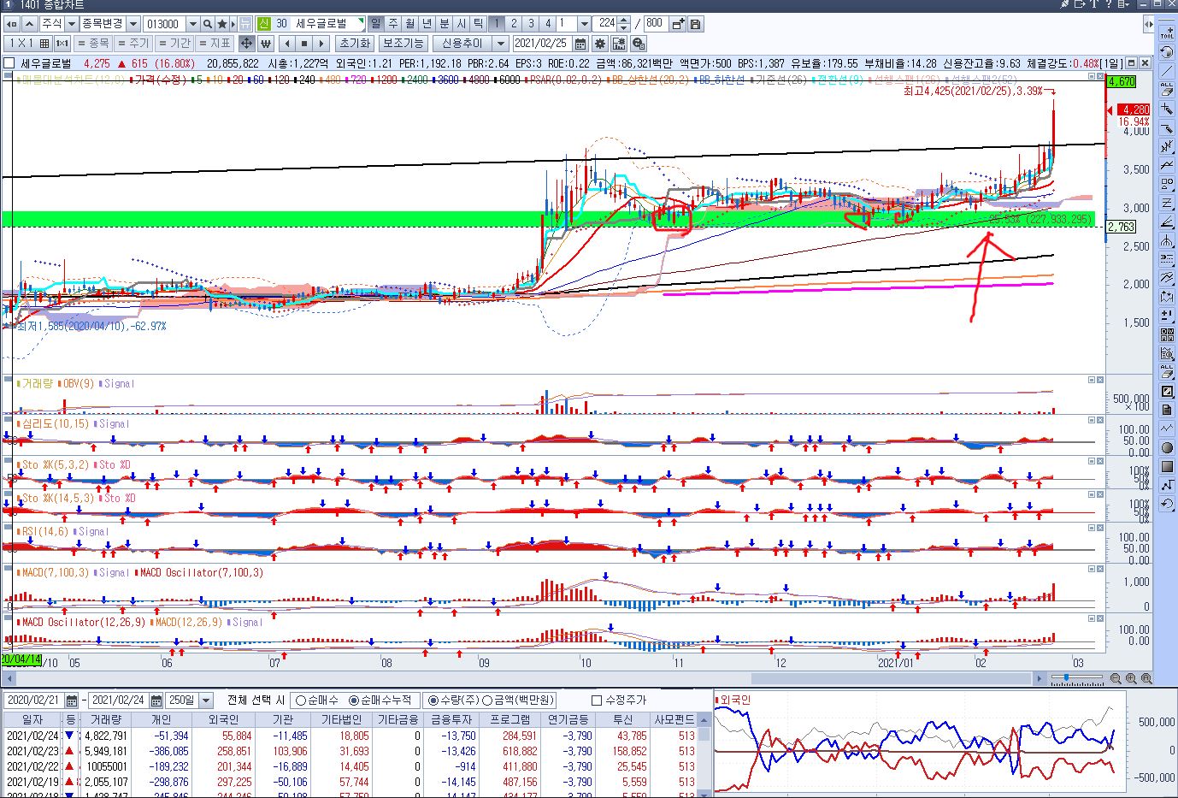The image size is (1178, 798).
Task: Enable the 수정주가 checkbox
Action: (x=598, y=700)
